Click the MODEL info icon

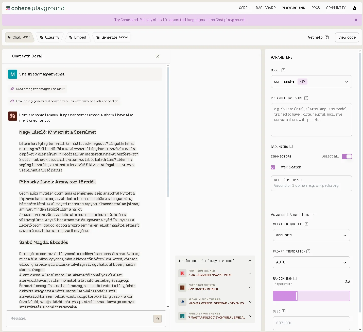point(283,70)
